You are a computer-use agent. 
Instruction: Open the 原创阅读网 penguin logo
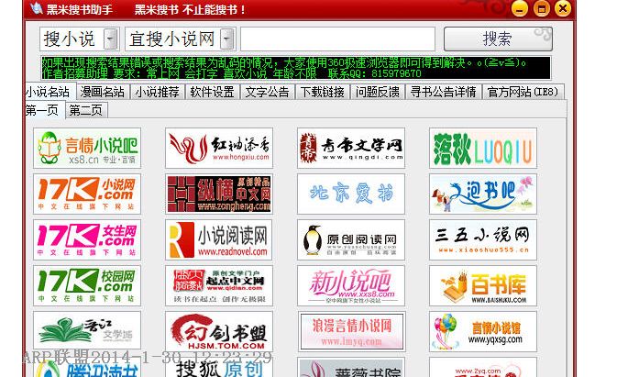click(351, 239)
